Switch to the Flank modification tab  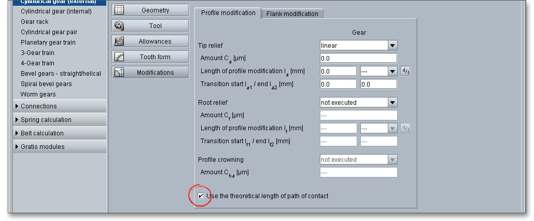click(x=292, y=14)
